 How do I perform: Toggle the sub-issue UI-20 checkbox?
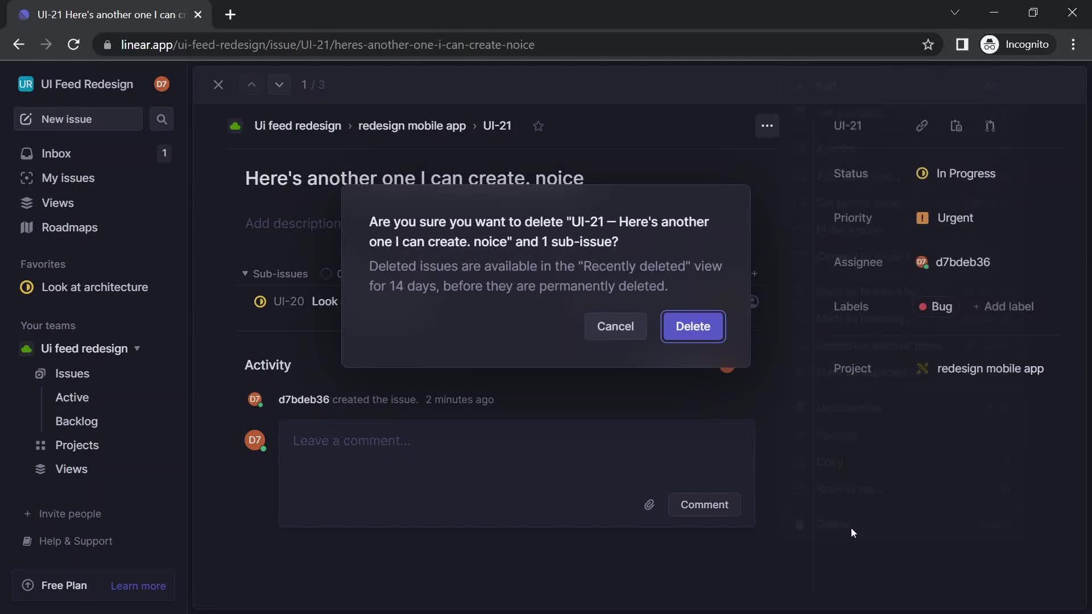(x=259, y=301)
